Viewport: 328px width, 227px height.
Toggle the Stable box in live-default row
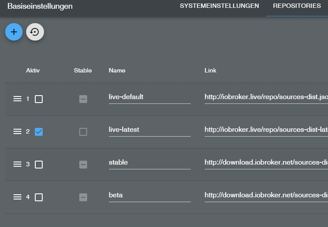pyautogui.click(x=83, y=99)
